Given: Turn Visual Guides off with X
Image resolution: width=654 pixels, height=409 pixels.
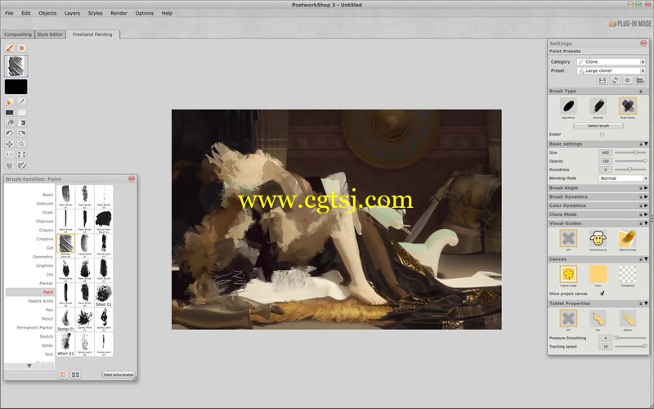Looking at the screenshot, I should (x=568, y=238).
